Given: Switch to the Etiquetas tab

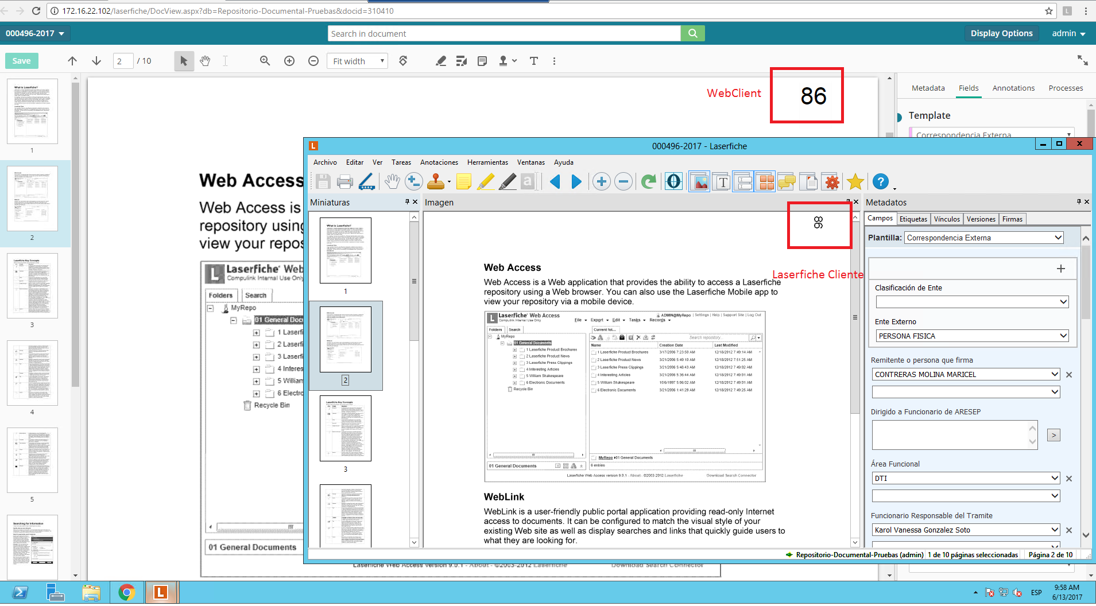Looking at the screenshot, I should 913,219.
